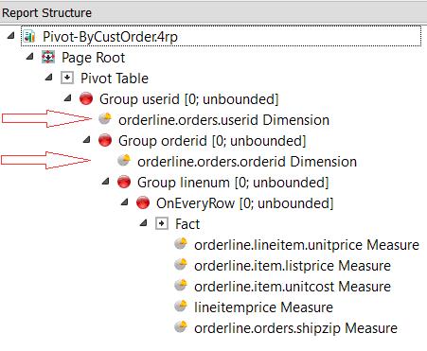
Task: Select the Page Root label
Action: [93, 58]
